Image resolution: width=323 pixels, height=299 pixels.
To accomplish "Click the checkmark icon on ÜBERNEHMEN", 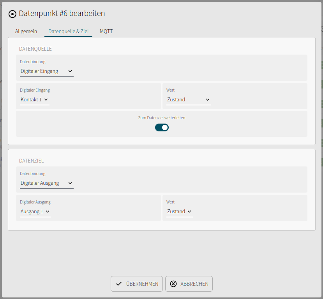I will pyautogui.click(x=119, y=284).
